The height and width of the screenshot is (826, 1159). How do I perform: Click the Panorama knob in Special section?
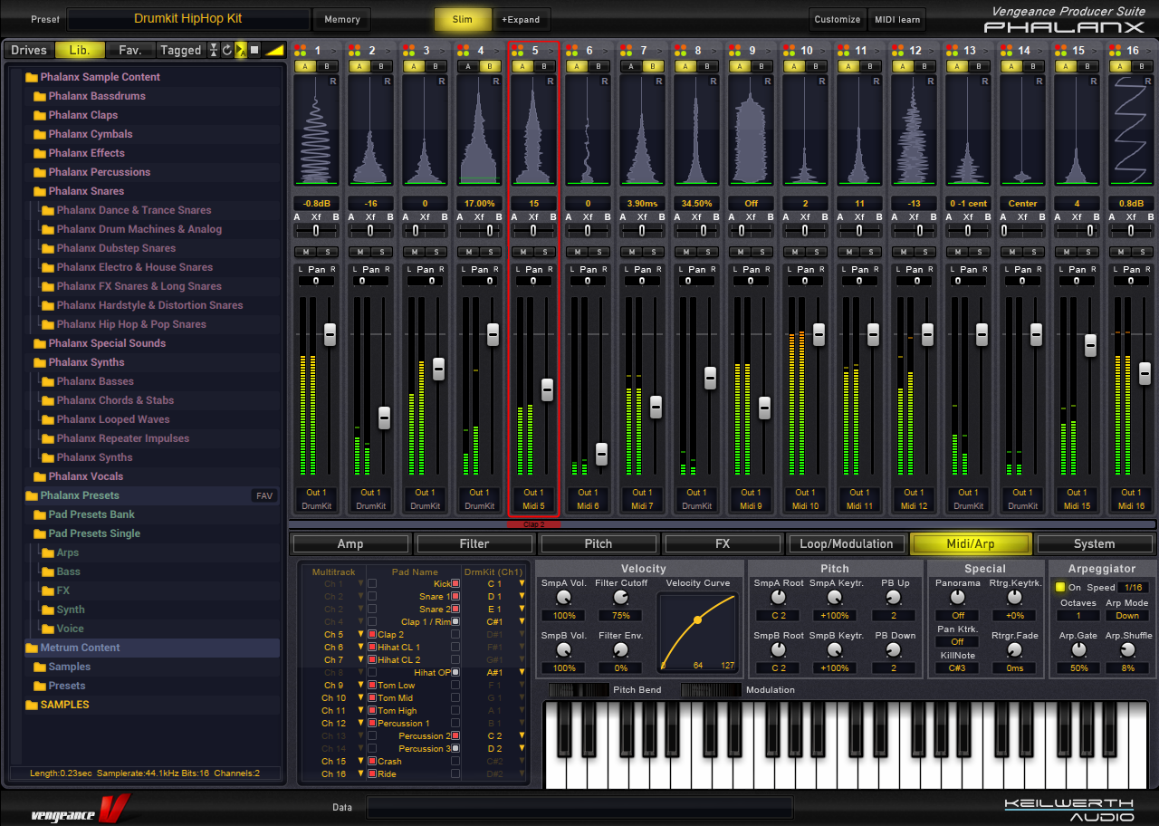[x=958, y=598]
